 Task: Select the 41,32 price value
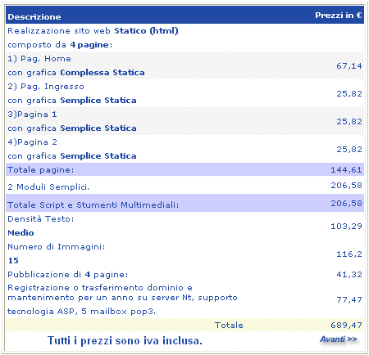(x=349, y=275)
